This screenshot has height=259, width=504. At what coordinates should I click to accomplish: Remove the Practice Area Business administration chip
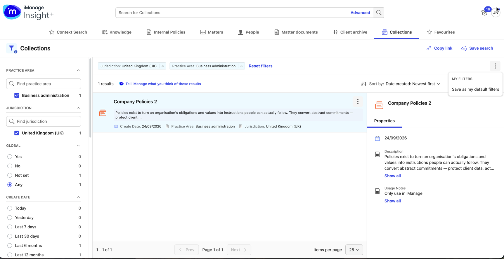(241, 66)
